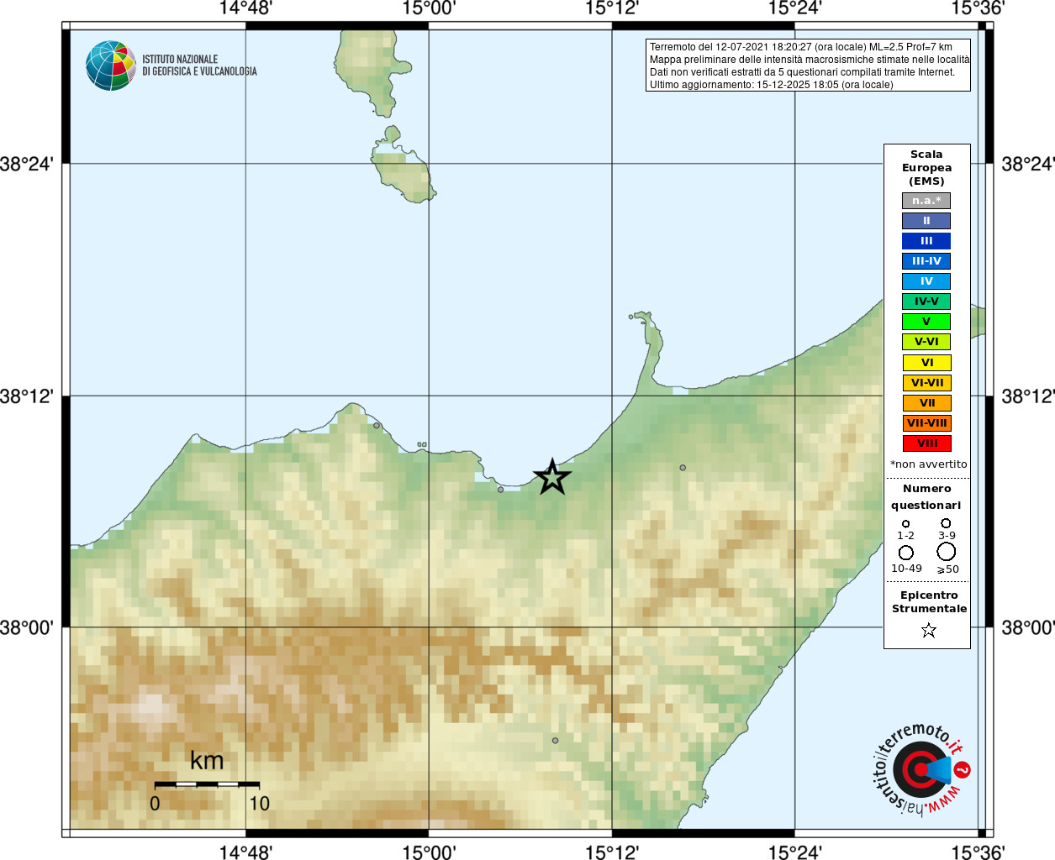The height and width of the screenshot is (860, 1055).
Task: Click the intensity II legend swatch
Action: click(x=926, y=221)
